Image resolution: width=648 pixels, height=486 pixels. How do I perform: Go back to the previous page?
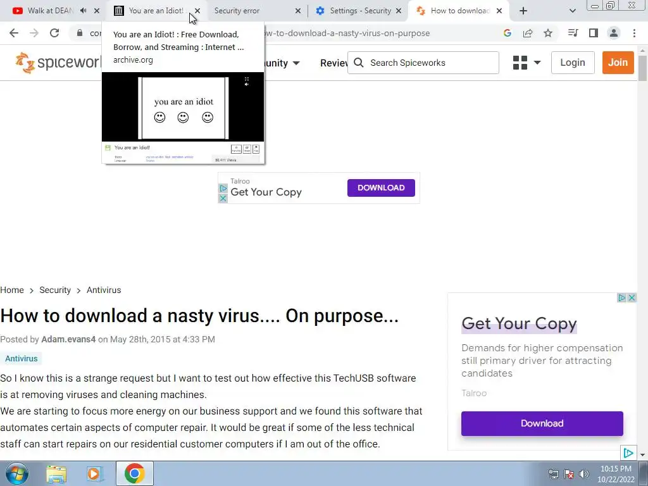tap(14, 33)
